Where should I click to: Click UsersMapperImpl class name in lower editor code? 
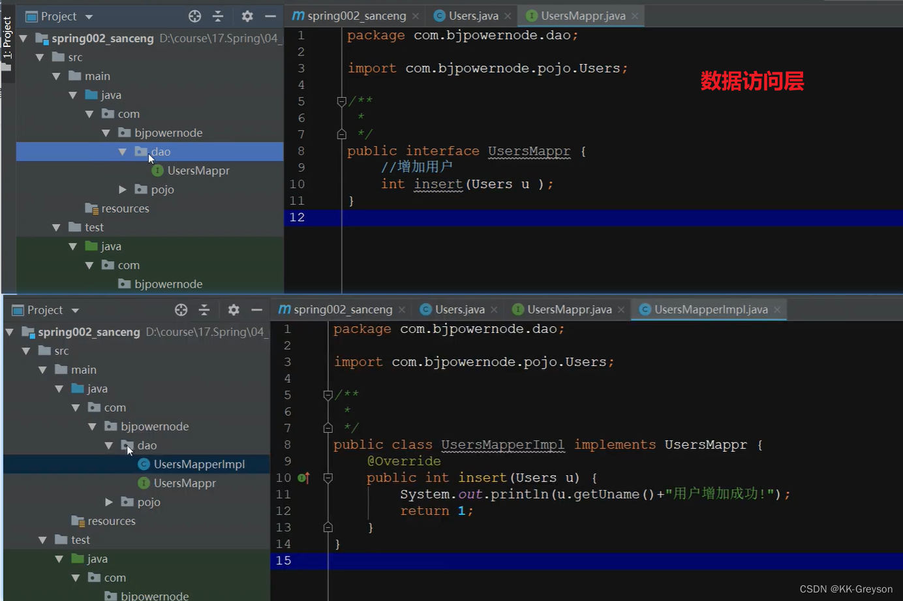pos(502,445)
